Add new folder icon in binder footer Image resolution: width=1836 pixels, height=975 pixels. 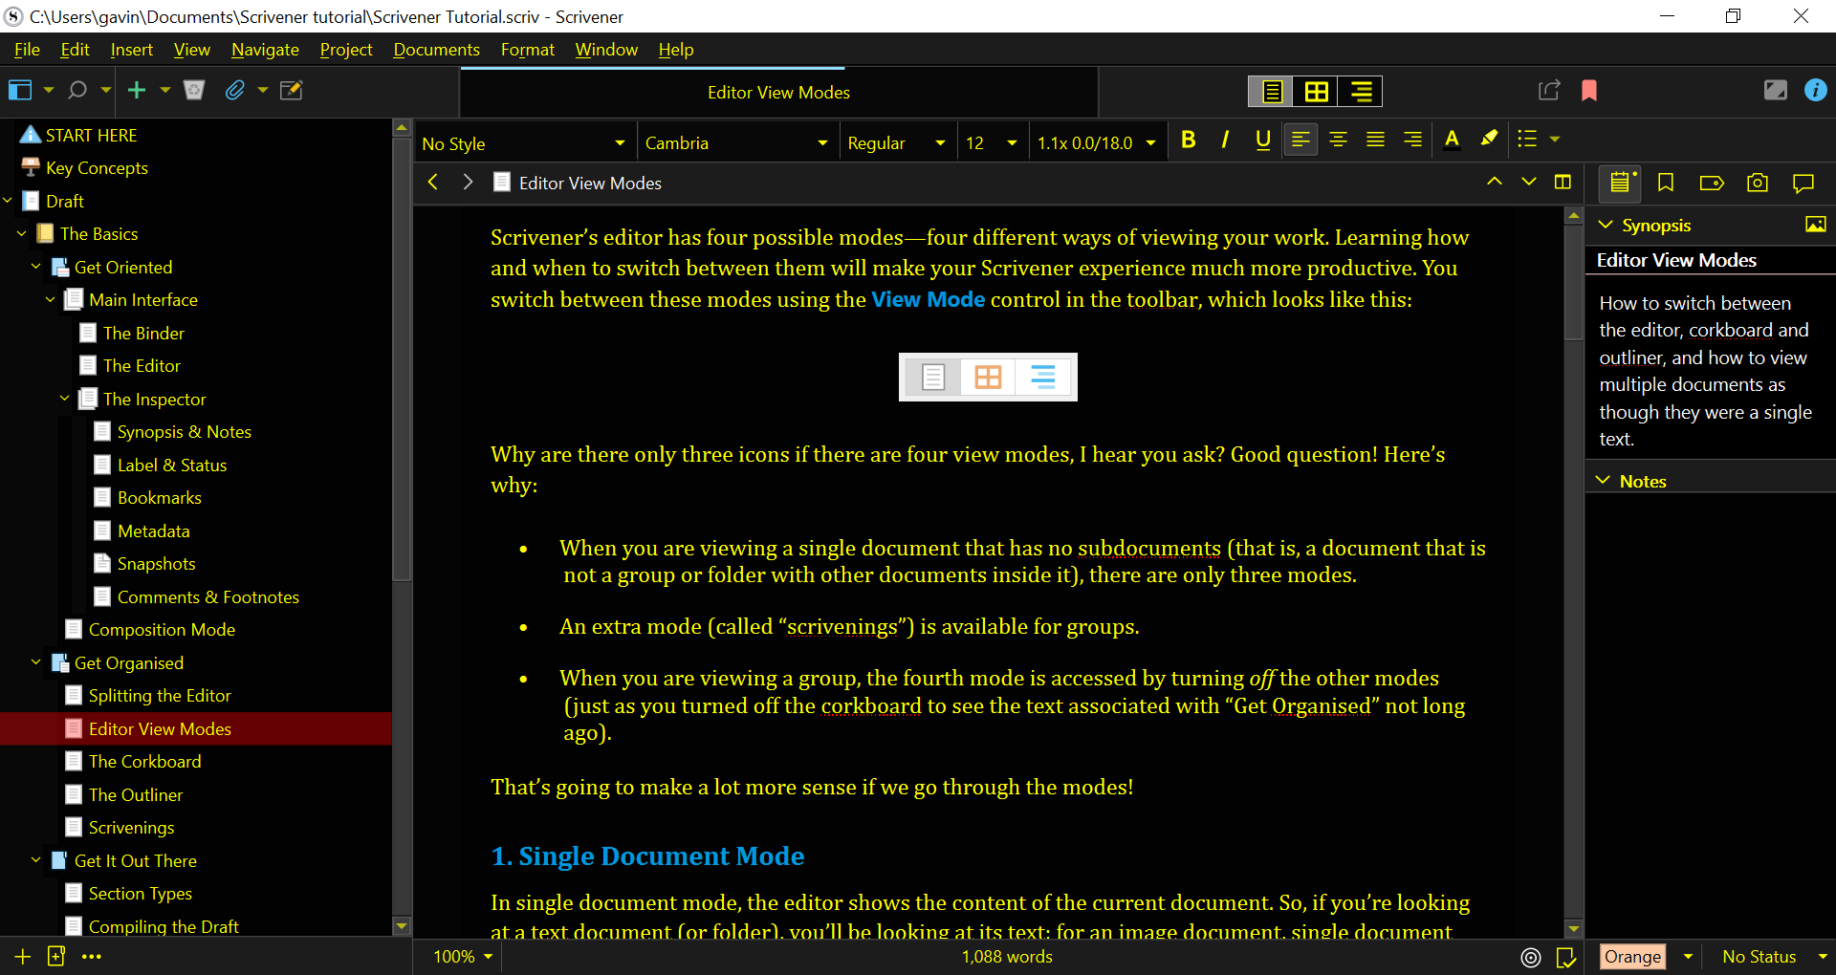coord(56,956)
